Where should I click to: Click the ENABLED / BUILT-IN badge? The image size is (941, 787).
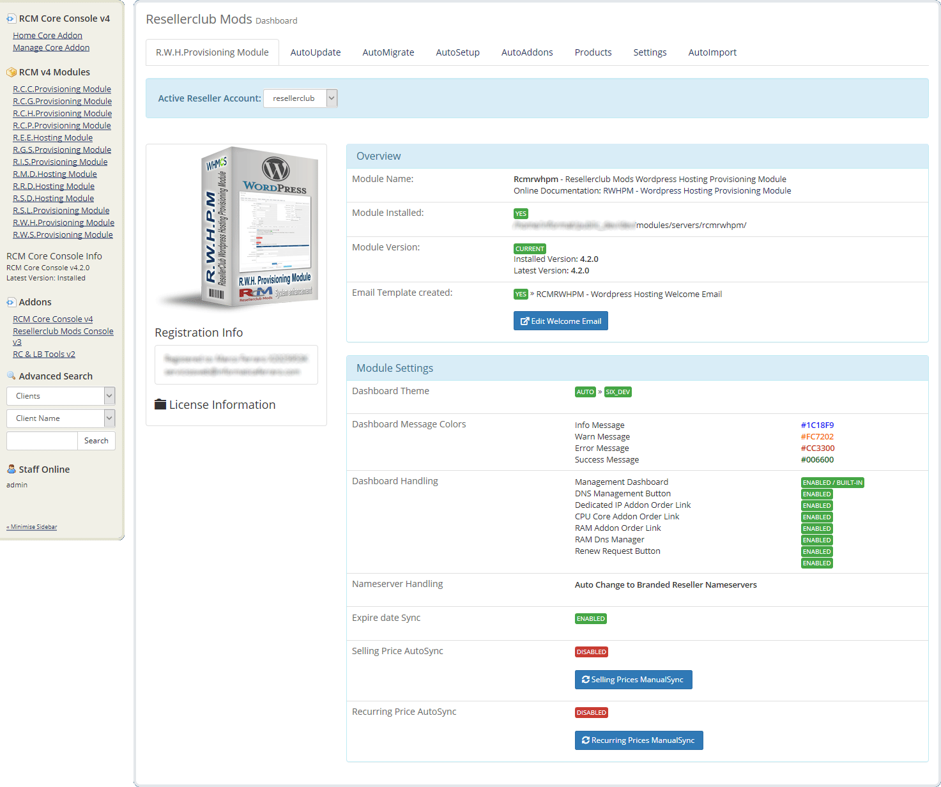point(832,483)
